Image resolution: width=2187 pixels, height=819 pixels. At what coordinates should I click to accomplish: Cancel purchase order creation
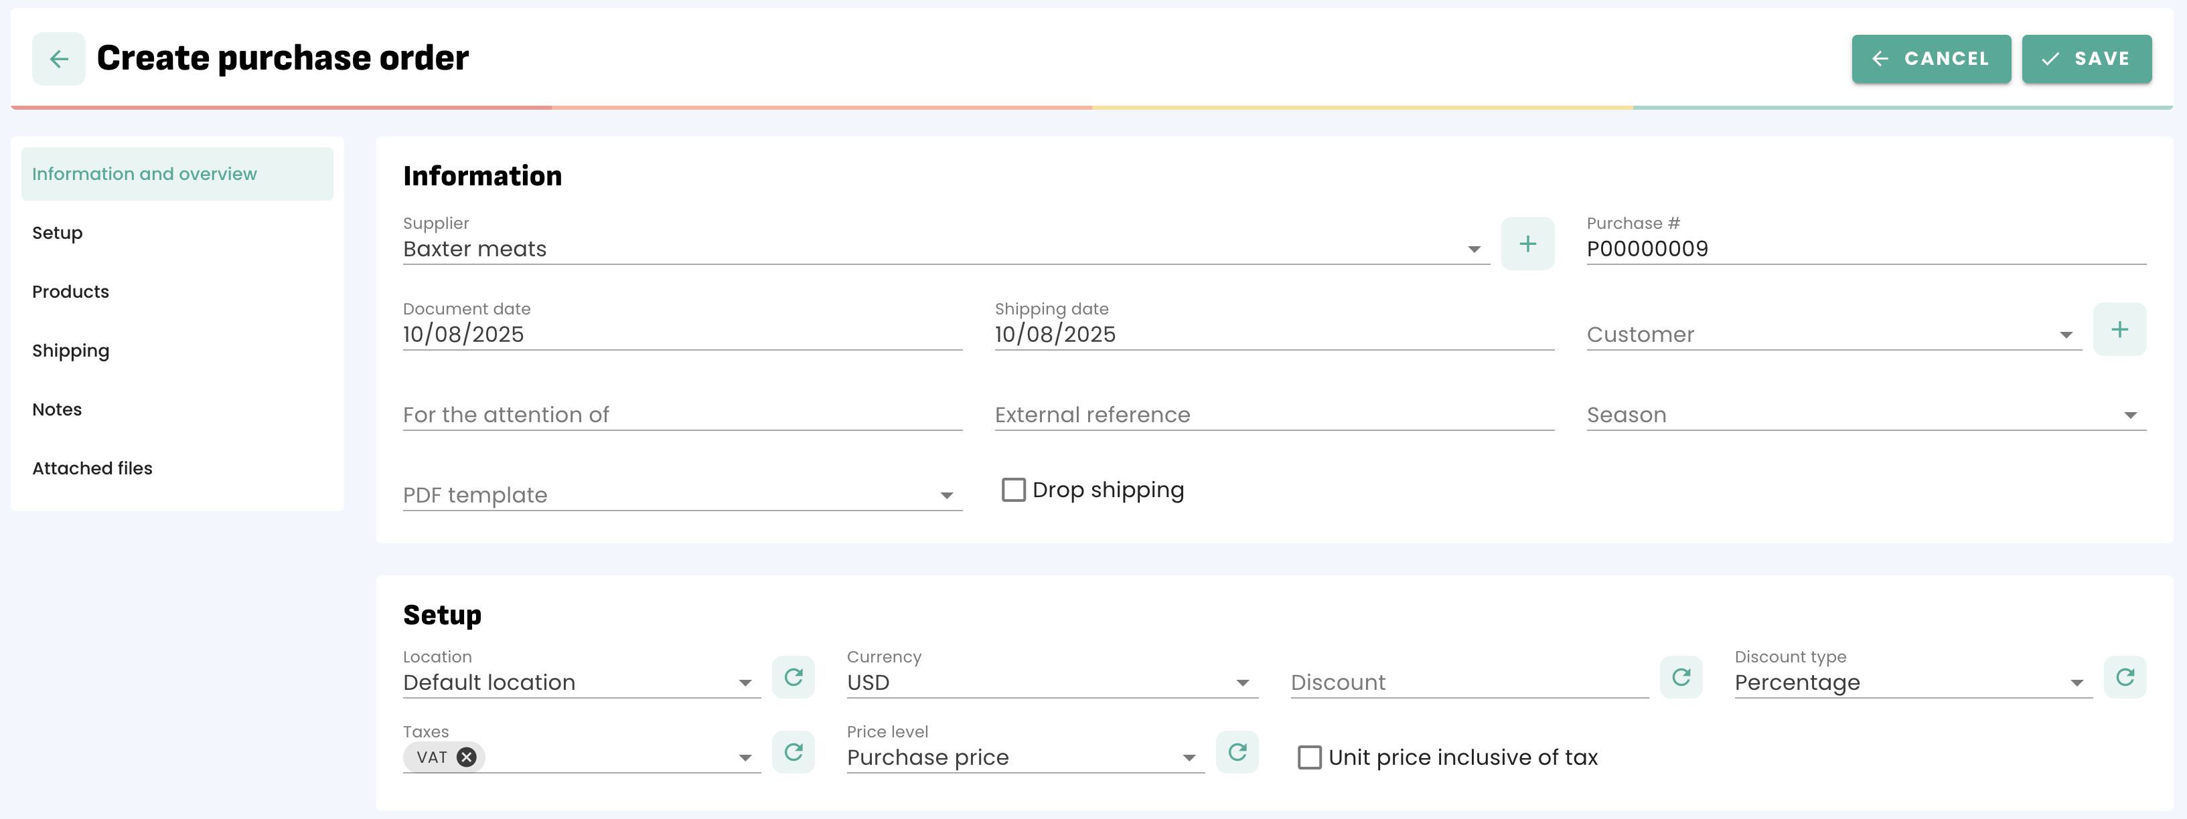click(x=1930, y=59)
